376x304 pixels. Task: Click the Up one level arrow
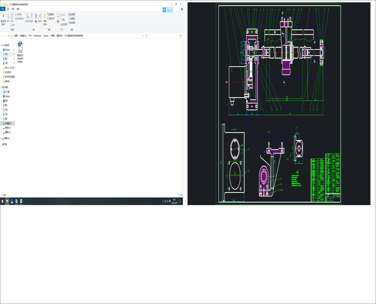(9, 36)
